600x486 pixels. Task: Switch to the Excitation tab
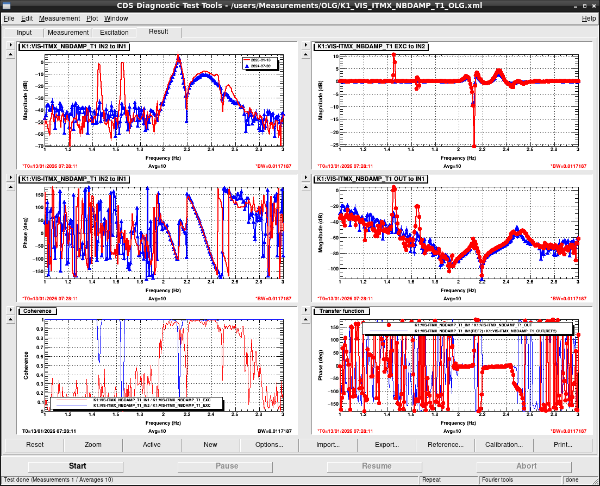114,33
